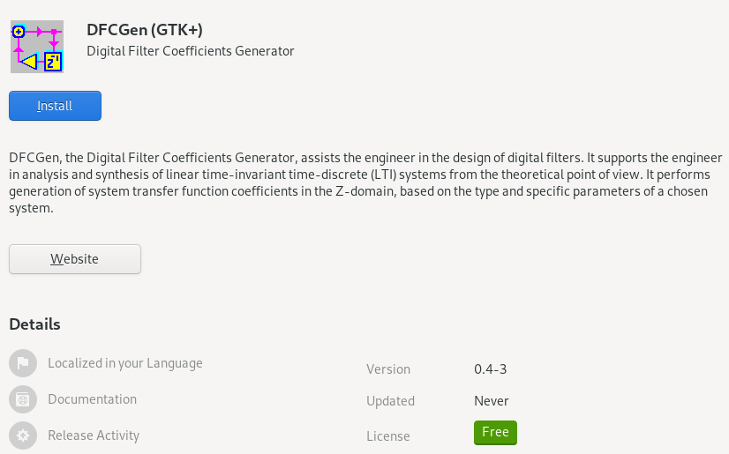The width and height of the screenshot is (729, 454).
Task: Click the DFCGen application icon
Action: 37,47
